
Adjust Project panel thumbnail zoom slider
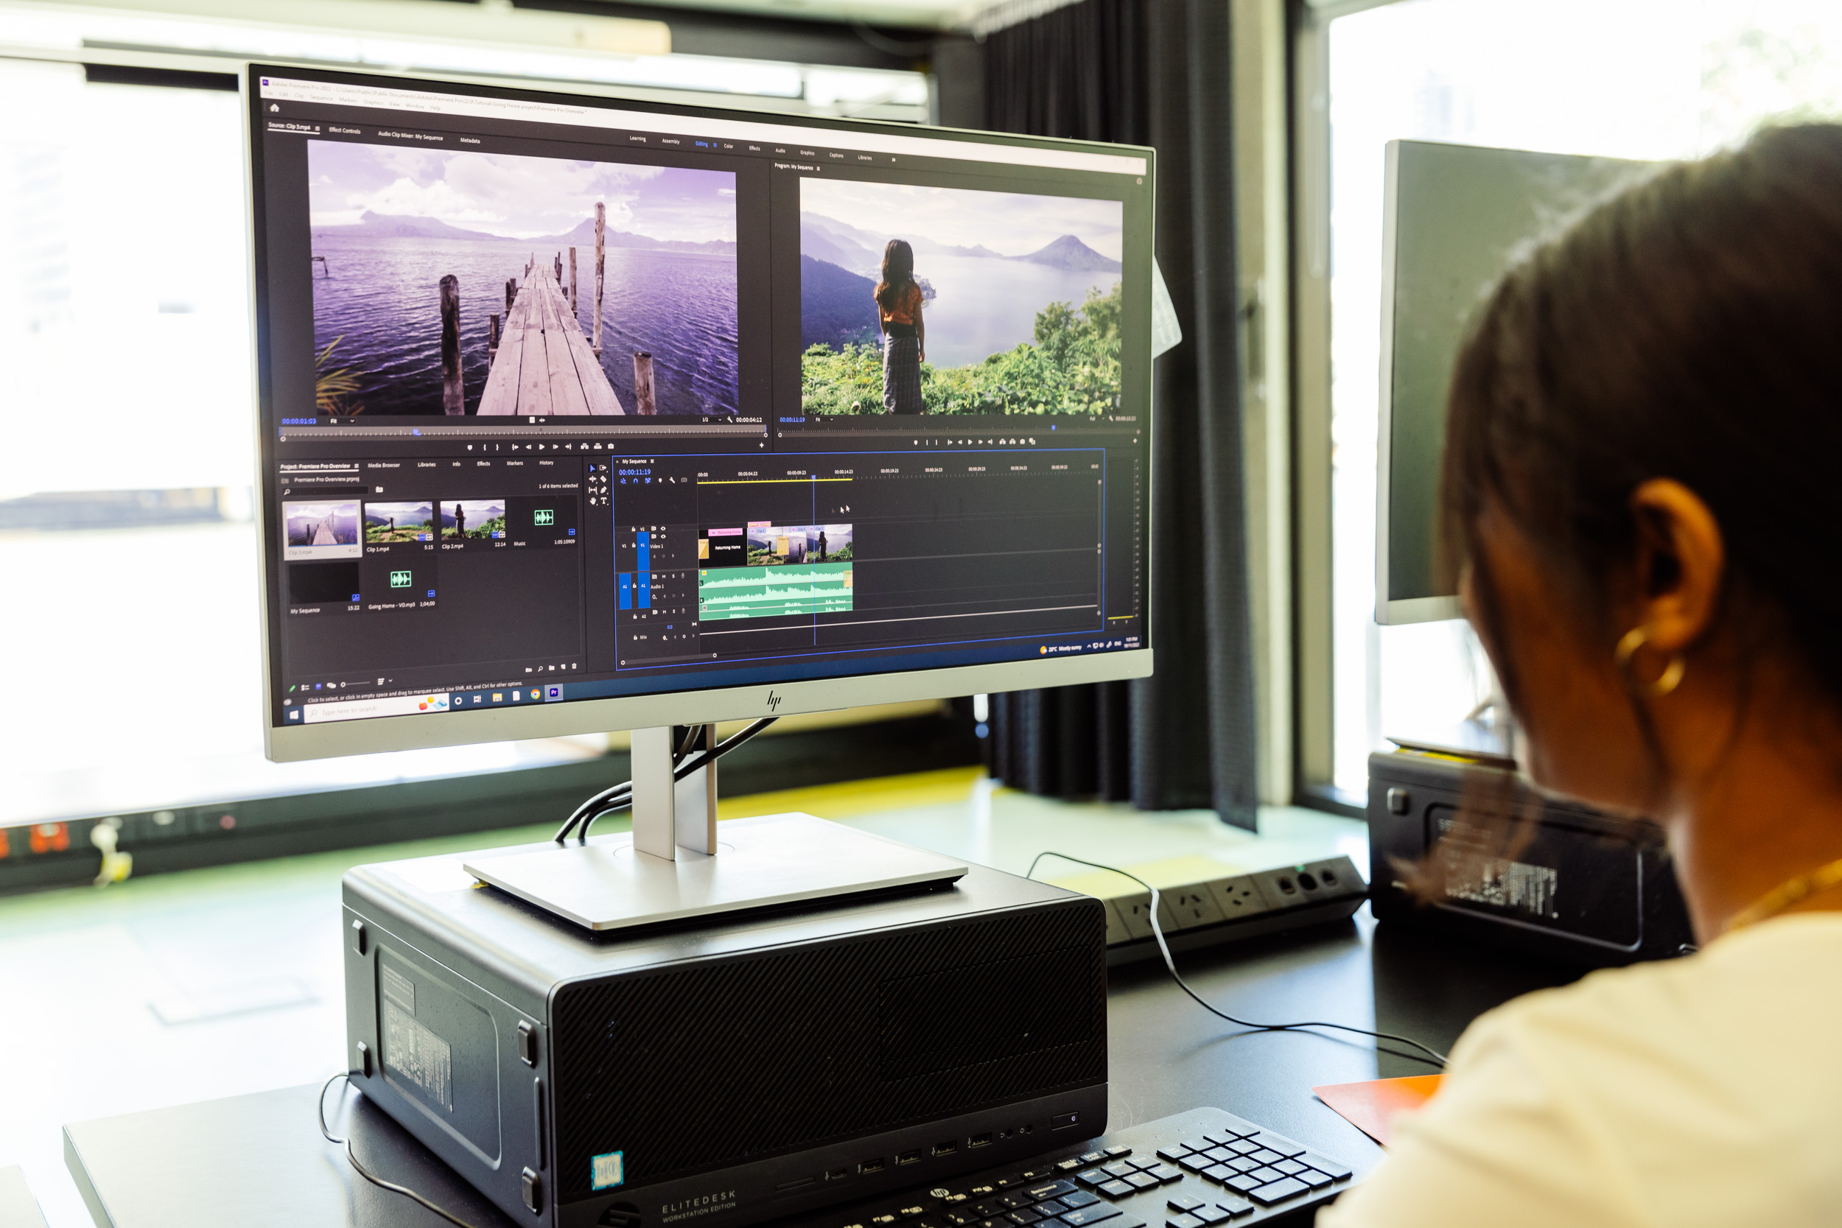(343, 684)
